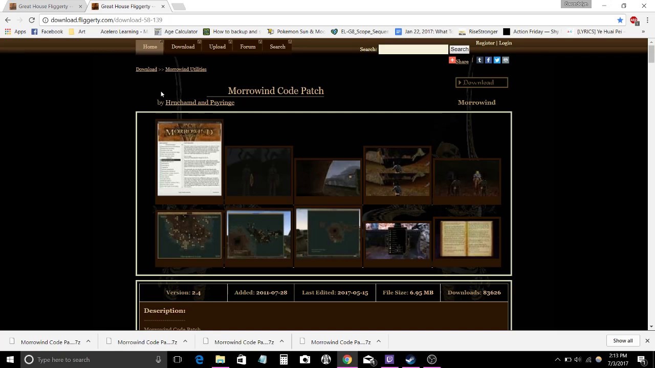Click the Download button for the patch
Image resolution: width=655 pixels, height=368 pixels.
click(482, 82)
